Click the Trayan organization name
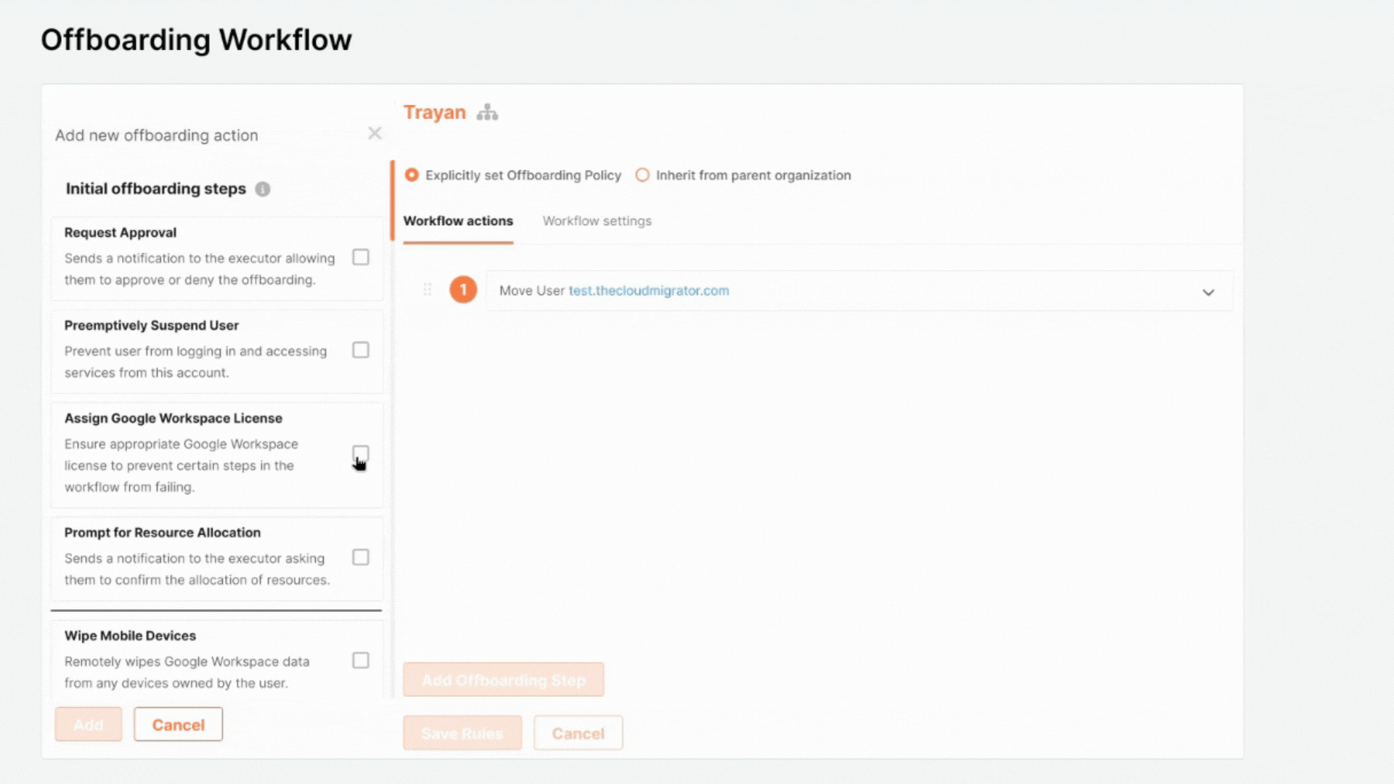 coord(435,113)
